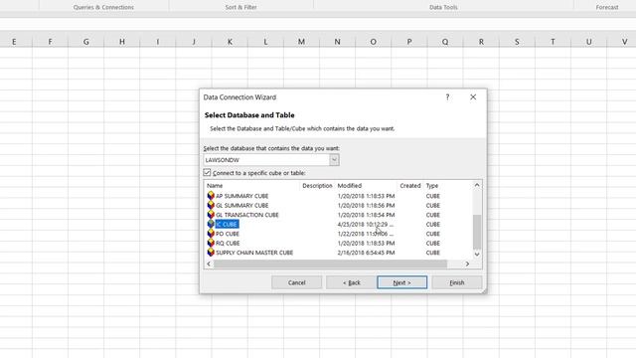Click the RQ CUBE row icon

[211, 243]
